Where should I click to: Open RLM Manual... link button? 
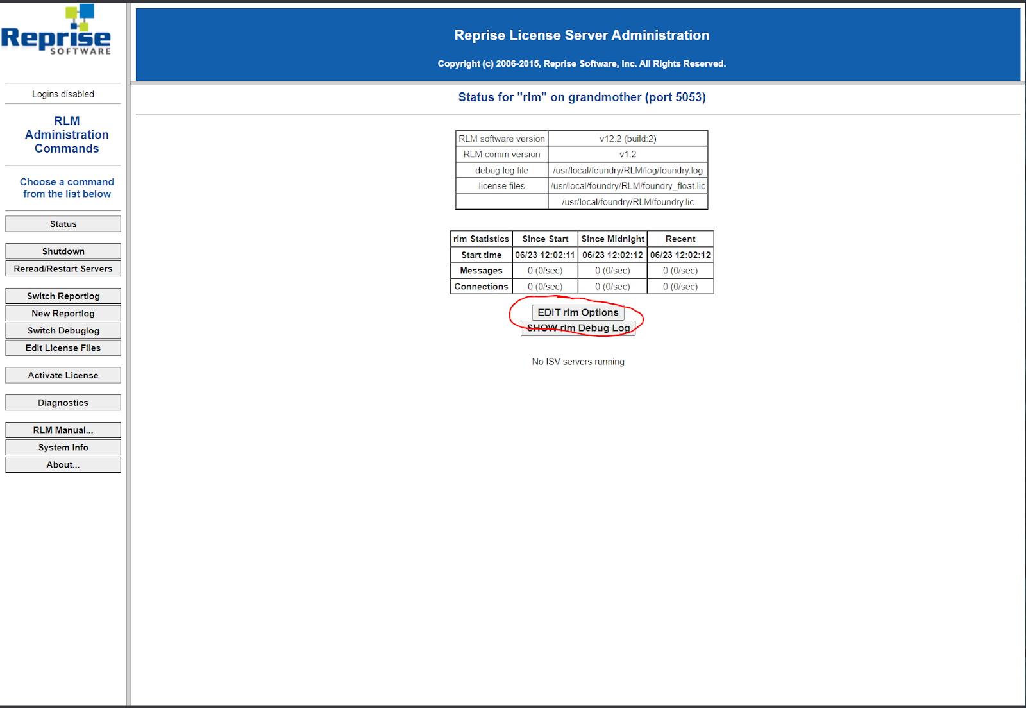pyautogui.click(x=63, y=430)
